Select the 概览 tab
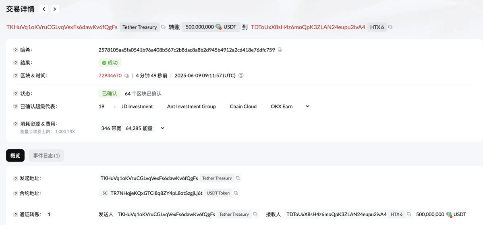Image resolution: width=483 pixels, height=225 pixels. pyautogui.click(x=15, y=155)
